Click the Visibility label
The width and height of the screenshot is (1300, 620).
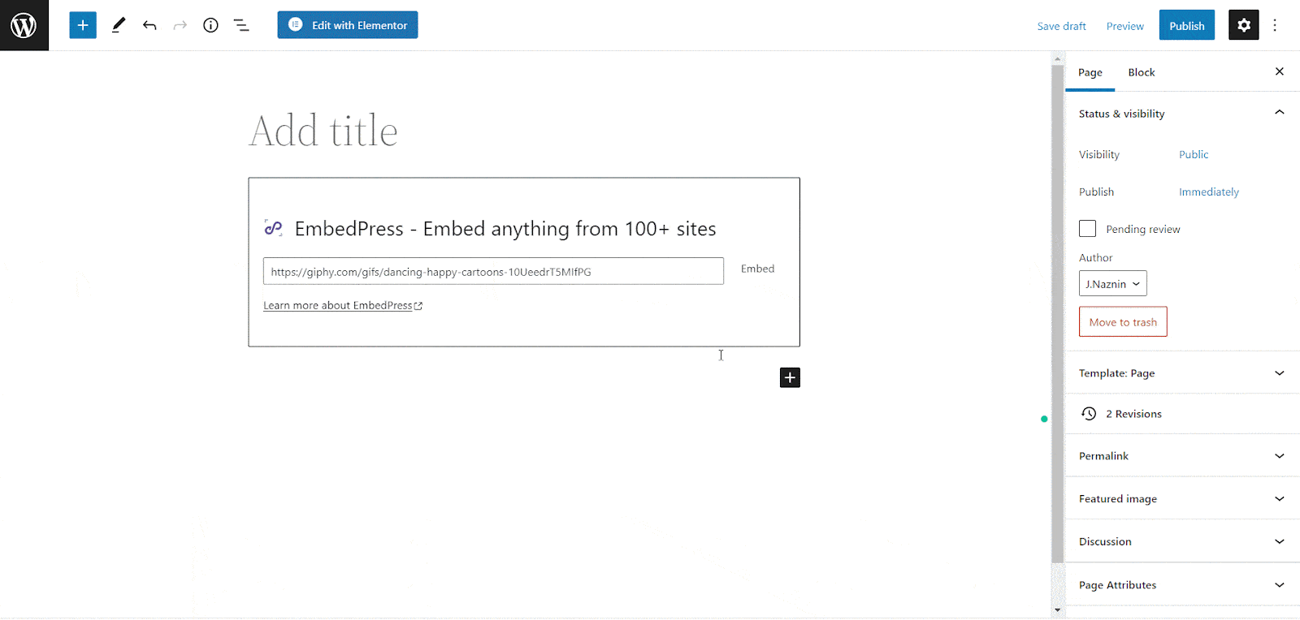(x=1099, y=154)
